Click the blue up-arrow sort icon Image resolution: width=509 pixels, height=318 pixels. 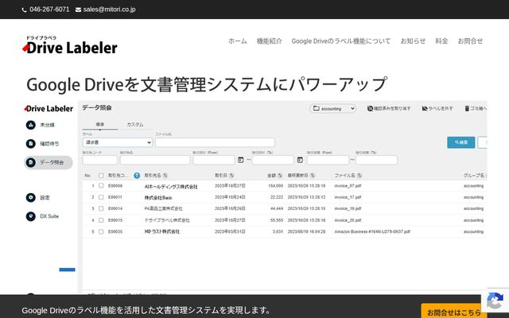coord(137,176)
